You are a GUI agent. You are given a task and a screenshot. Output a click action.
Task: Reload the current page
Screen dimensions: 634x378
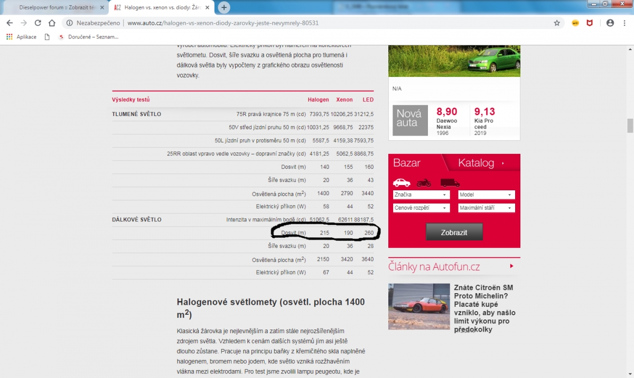pos(38,23)
